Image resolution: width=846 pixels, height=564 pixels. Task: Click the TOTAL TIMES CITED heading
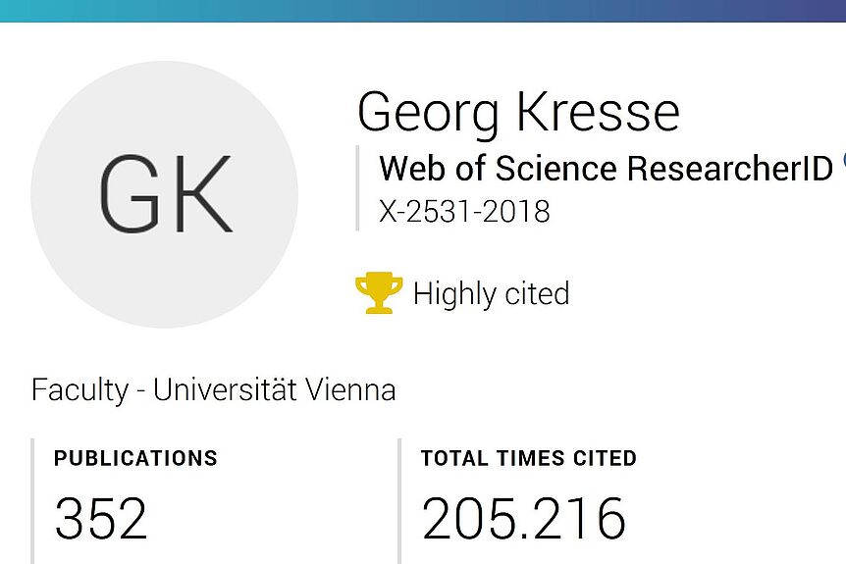[529, 458]
